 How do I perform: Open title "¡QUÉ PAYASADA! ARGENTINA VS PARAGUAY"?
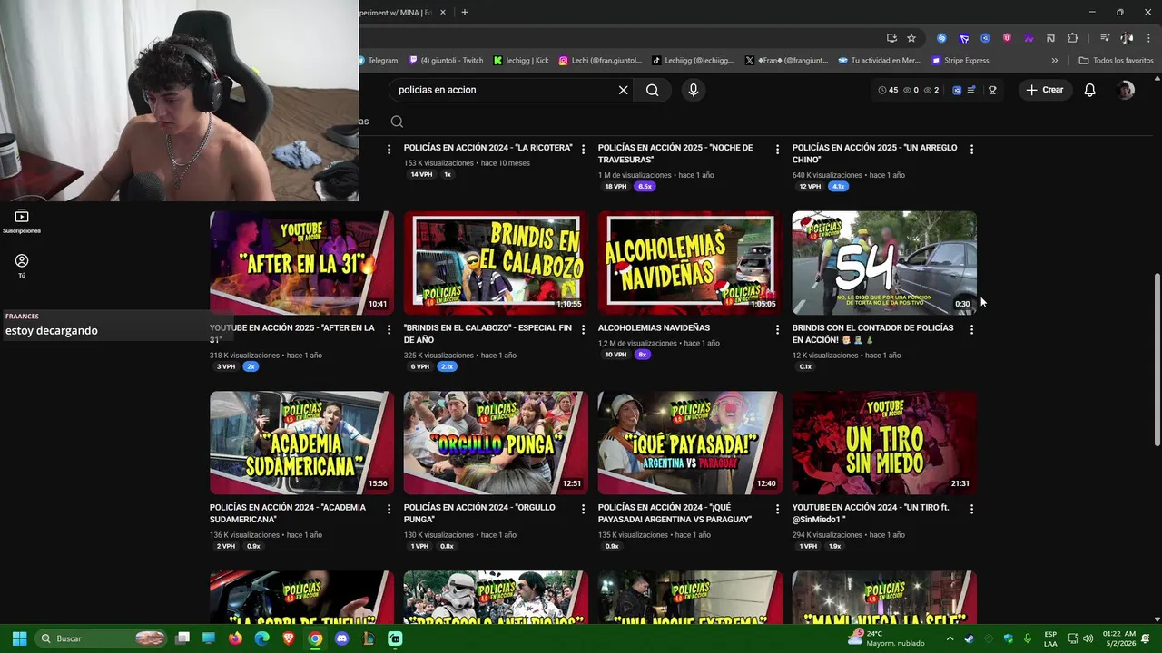(x=675, y=513)
